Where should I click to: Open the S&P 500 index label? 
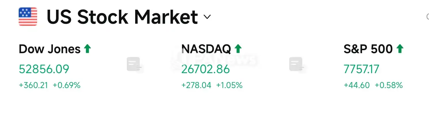(368, 49)
